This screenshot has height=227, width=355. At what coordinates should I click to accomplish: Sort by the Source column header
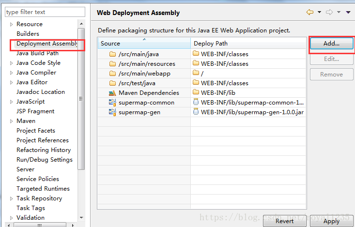pyautogui.click(x=144, y=43)
